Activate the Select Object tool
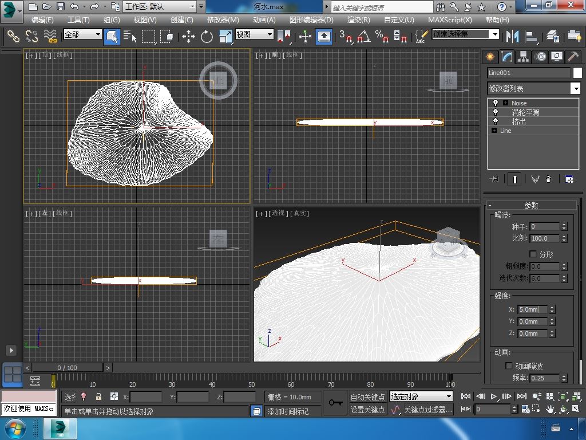Viewport: 586px width, 440px height. coord(112,36)
